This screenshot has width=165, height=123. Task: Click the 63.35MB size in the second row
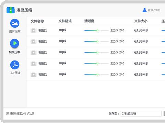point(141,41)
